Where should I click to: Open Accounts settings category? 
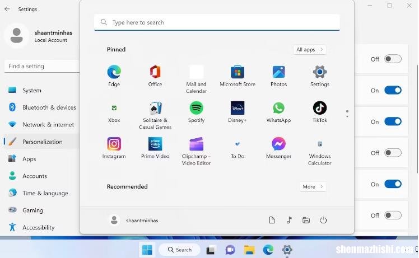click(x=40, y=176)
